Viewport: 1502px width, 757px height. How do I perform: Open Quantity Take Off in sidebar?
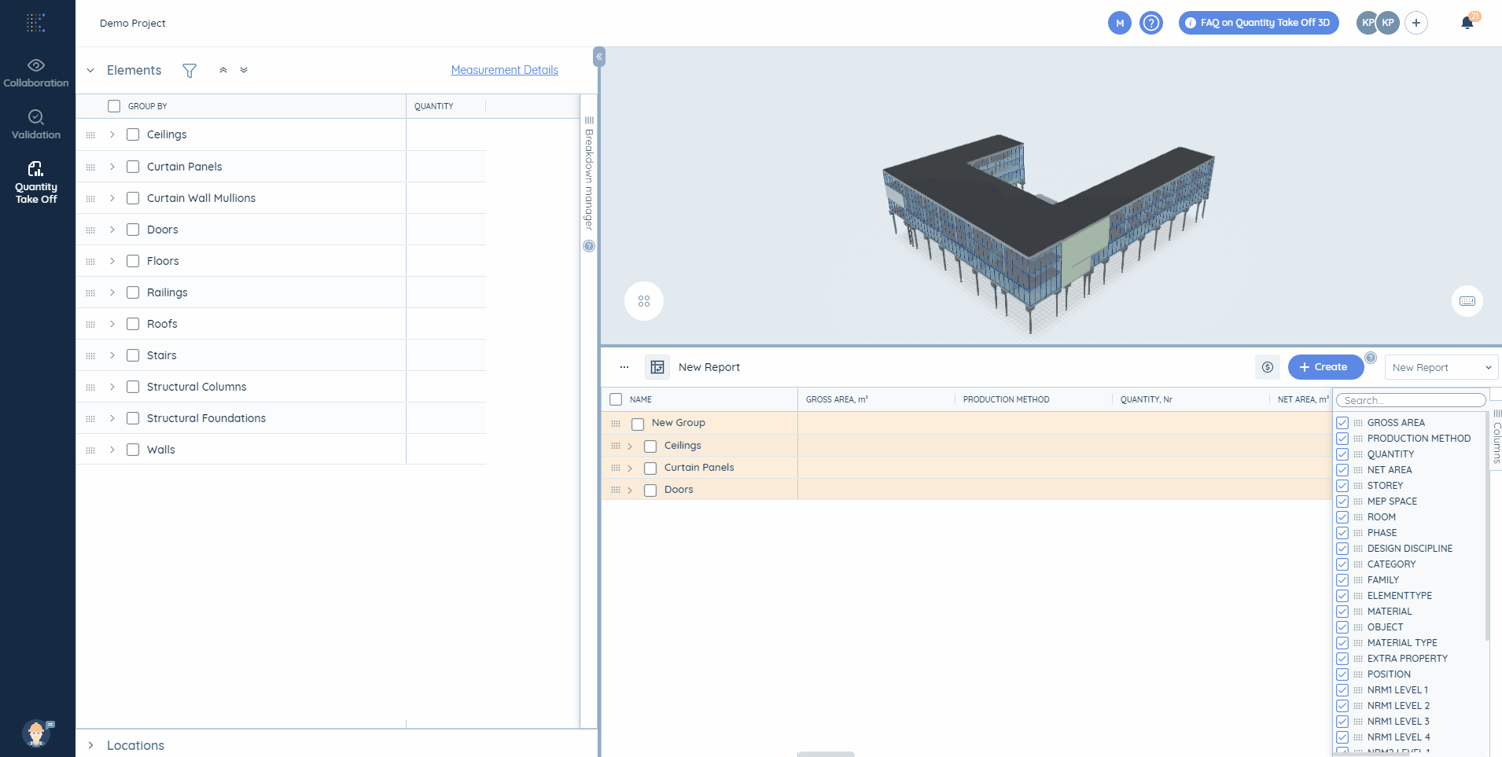(x=36, y=182)
